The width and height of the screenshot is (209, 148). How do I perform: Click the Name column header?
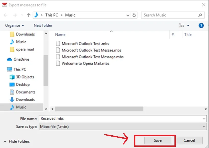[x=60, y=35]
